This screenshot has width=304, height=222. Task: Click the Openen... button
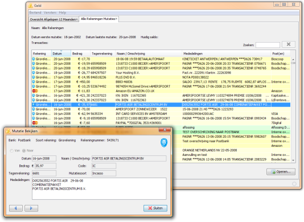281,172
